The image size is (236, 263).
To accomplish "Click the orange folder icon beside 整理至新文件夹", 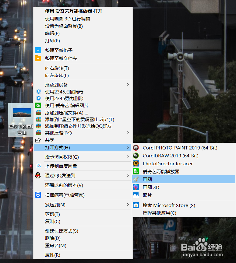I will [38, 58].
